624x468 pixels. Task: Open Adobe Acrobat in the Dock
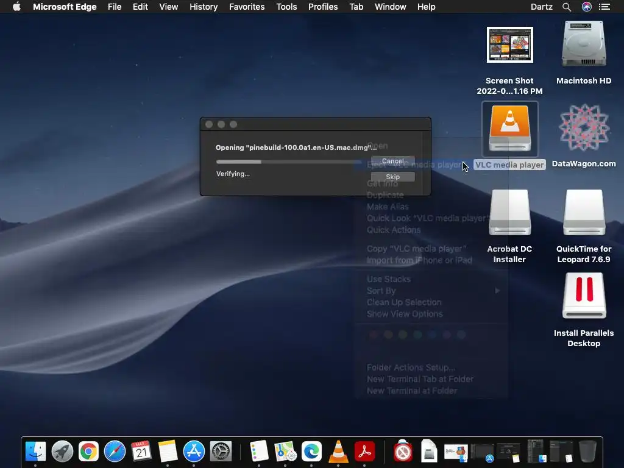click(x=364, y=452)
